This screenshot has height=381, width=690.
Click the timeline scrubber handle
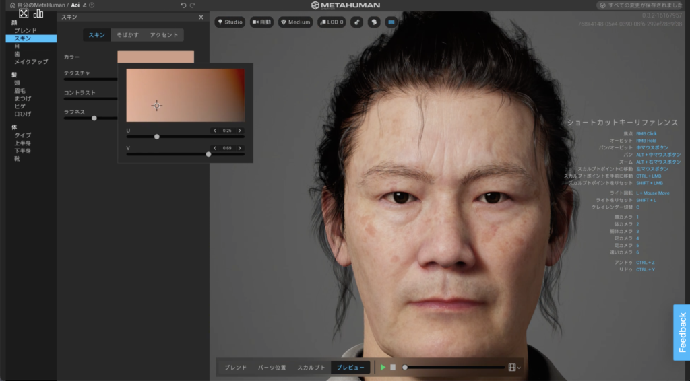point(405,367)
